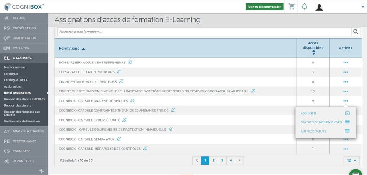Toggle notification bell for Capsule Cybersécurité
The height and width of the screenshot is (175, 367).
124,120
